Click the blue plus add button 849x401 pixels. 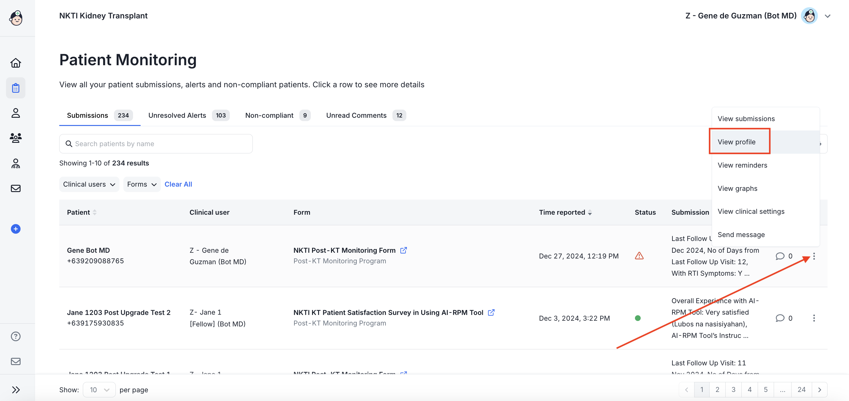[x=15, y=229]
